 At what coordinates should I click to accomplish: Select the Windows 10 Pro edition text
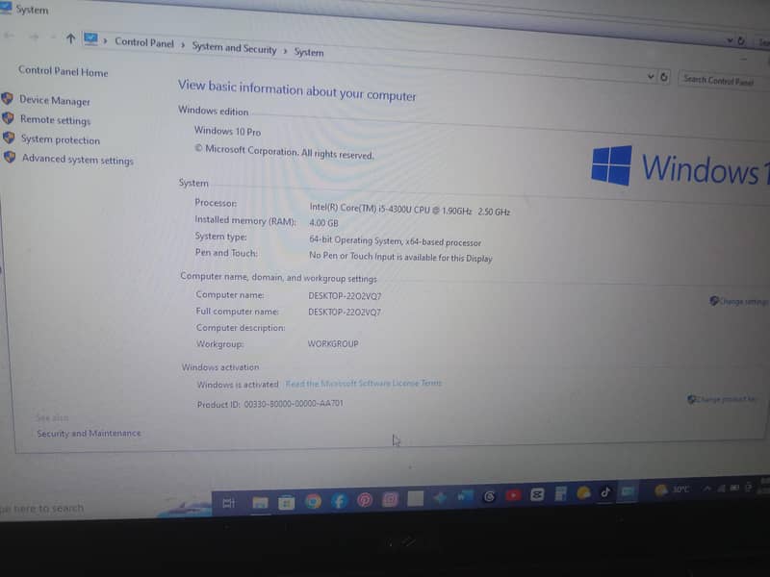pyautogui.click(x=227, y=131)
